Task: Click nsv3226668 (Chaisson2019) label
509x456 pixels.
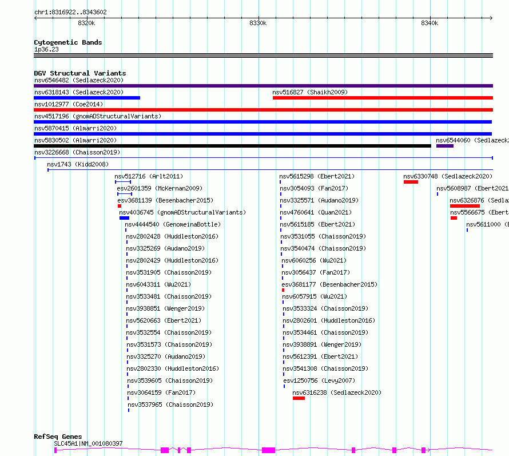Action: 77,152
